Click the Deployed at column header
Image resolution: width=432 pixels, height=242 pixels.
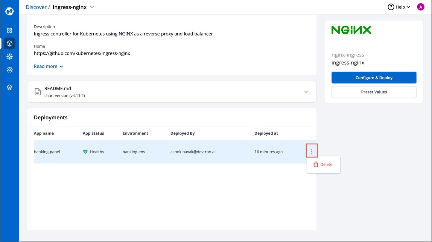tap(266, 133)
